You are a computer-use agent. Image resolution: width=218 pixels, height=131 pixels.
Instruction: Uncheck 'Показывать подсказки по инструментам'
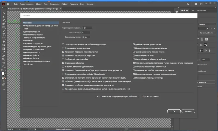pos(63,52)
